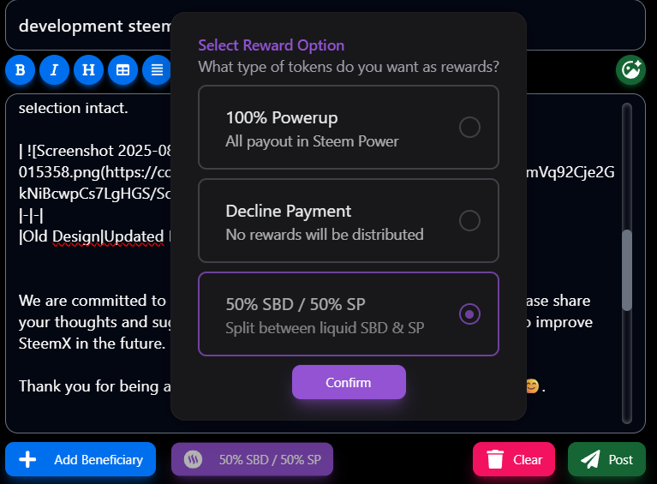The width and height of the screenshot is (657, 484).
Task: Apply bold formatting with the B icon
Action: coord(20,70)
